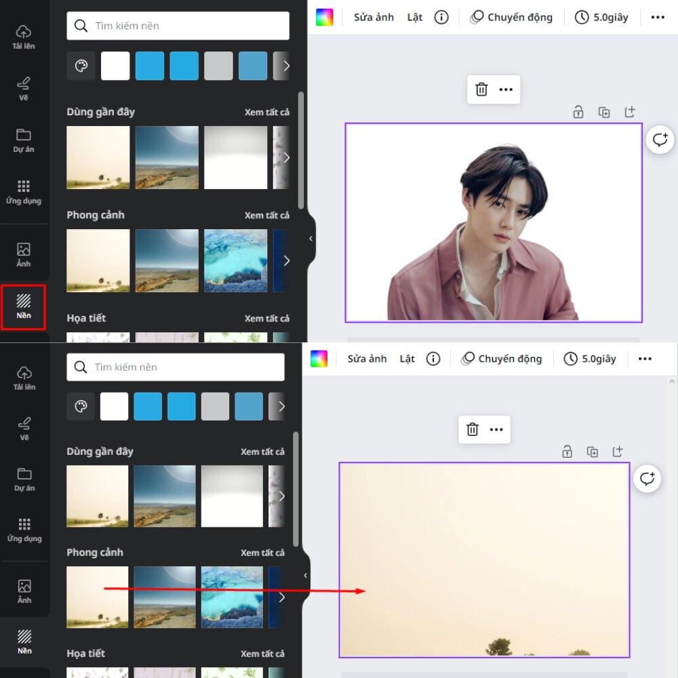Click the upper Tìm kiếm nền search field
This screenshot has width=678, height=678.
click(x=178, y=26)
